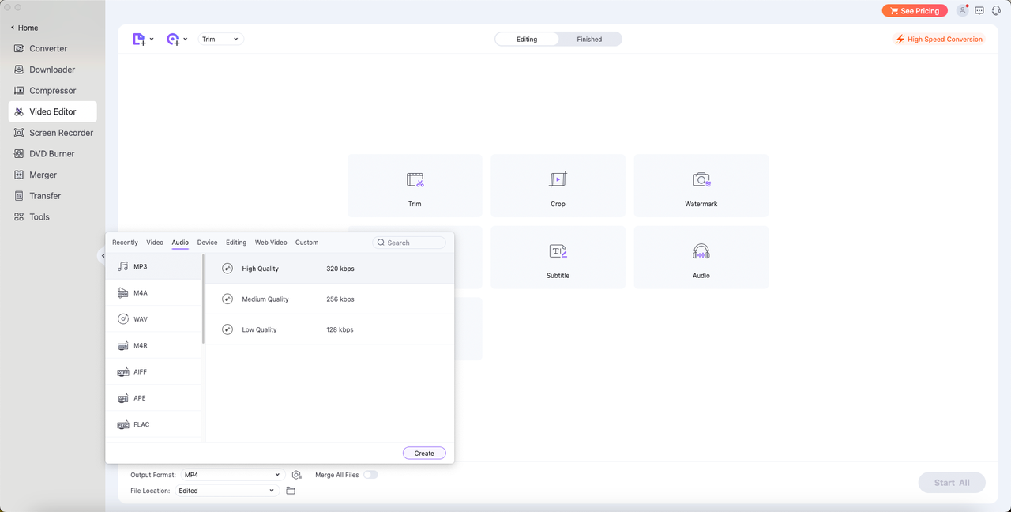Click the See Pricing button
The width and height of the screenshot is (1011, 512).
[x=915, y=11]
